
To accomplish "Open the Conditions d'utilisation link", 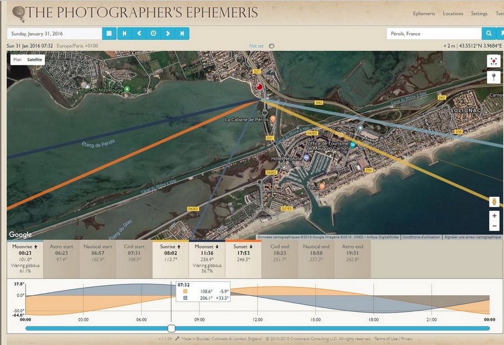I will point(421,237).
